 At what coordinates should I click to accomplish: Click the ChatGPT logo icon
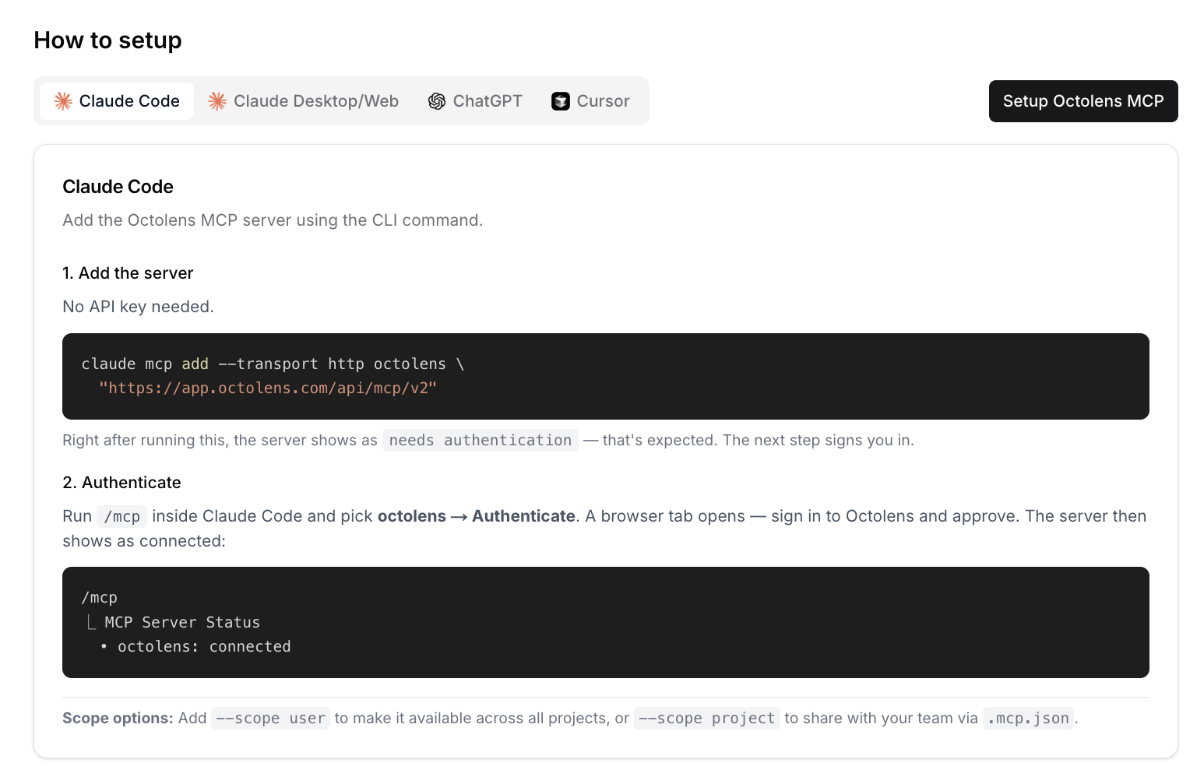[437, 101]
